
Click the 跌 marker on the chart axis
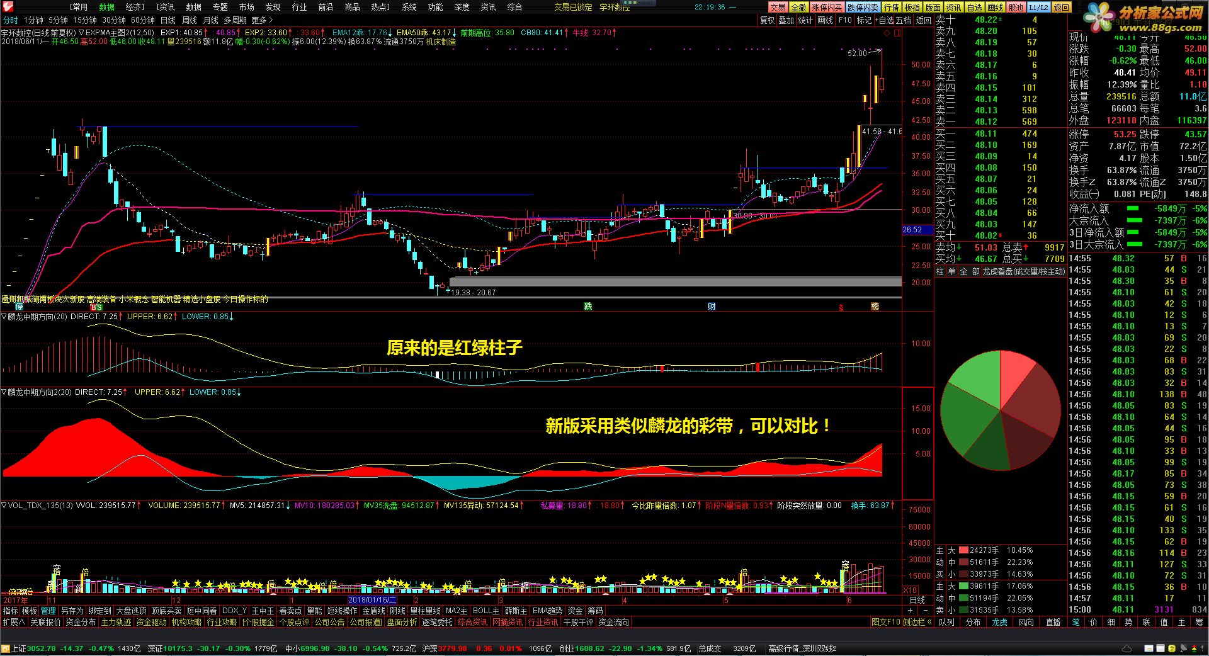tap(588, 307)
